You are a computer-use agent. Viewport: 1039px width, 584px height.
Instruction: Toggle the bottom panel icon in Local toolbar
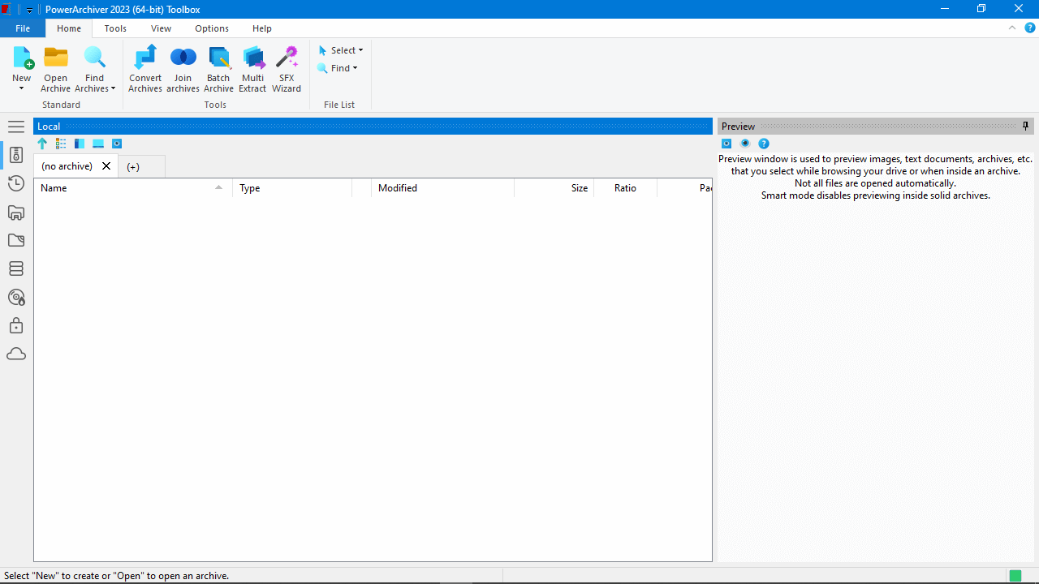(98, 144)
